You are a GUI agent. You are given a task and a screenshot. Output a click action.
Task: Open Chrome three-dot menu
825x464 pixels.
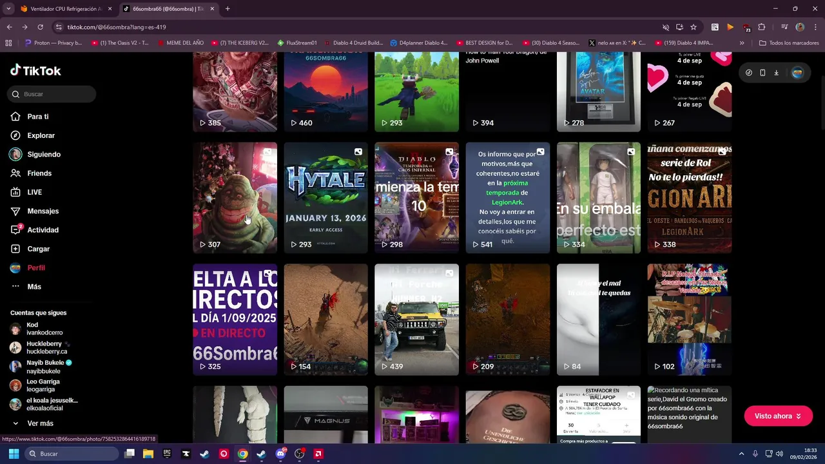pyautogui.click(x=815, y=27)
